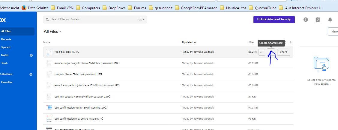Sort by the Size column header
Viewport: 338px width, 130px height.
point(251,42)
